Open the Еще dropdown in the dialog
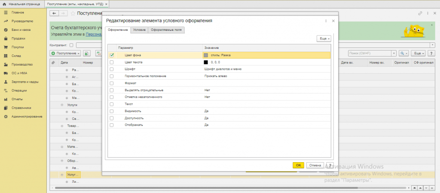440x193 pixels. point(323,39)
